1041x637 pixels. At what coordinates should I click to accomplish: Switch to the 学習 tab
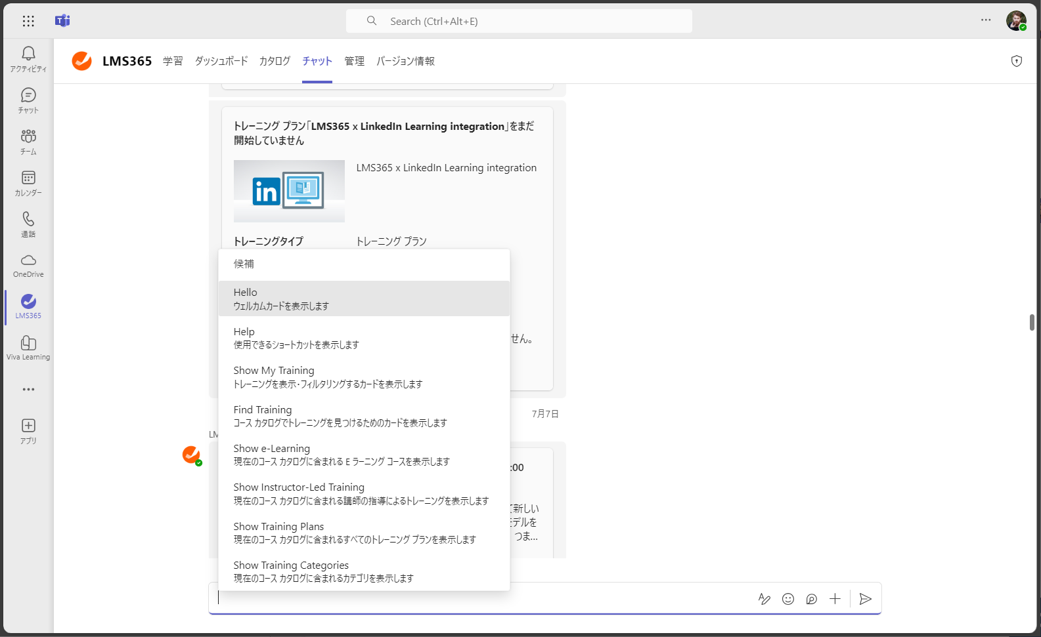pos(173,61)
